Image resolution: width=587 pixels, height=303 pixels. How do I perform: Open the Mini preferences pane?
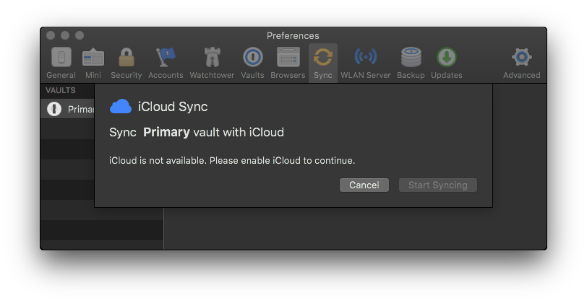tap(93, 63)
